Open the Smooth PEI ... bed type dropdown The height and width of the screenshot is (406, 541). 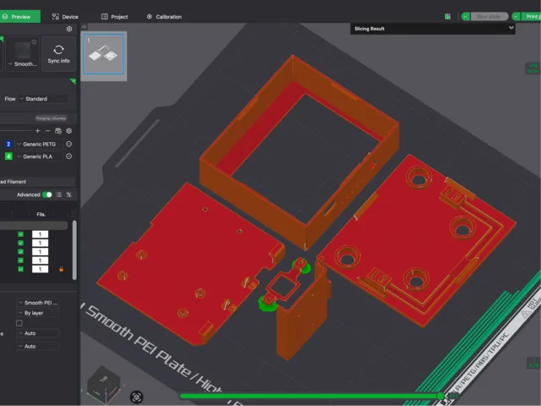38,303
